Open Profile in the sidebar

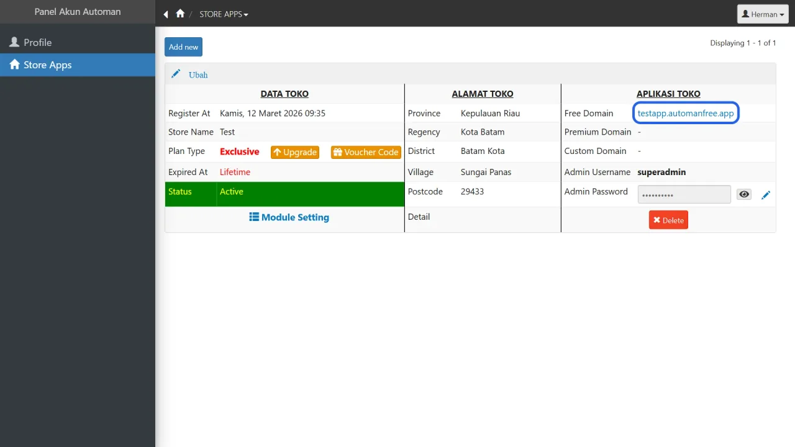coord(78,42)
